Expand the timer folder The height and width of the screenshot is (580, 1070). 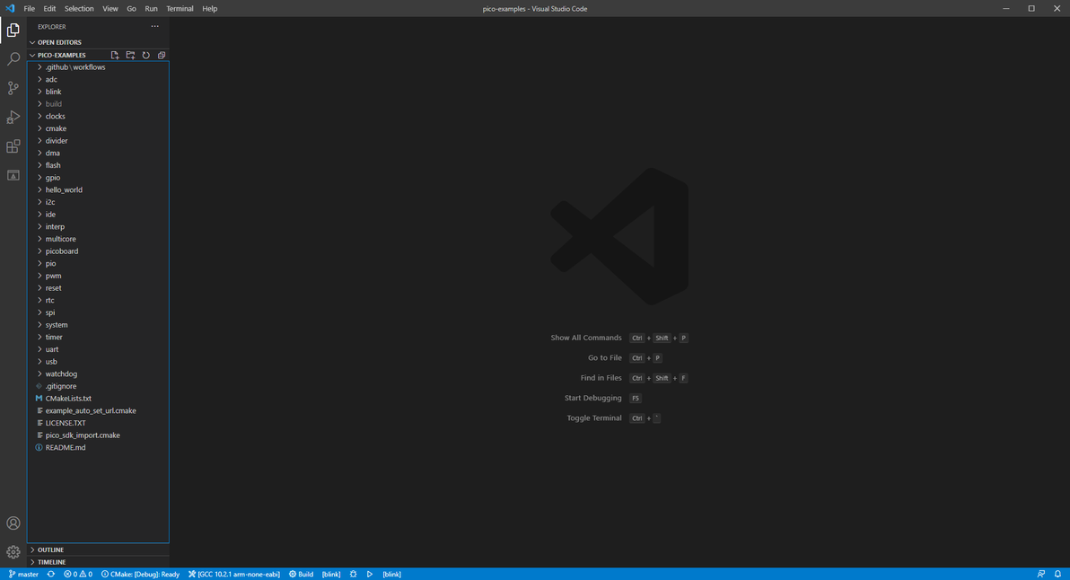click(98, 338)
